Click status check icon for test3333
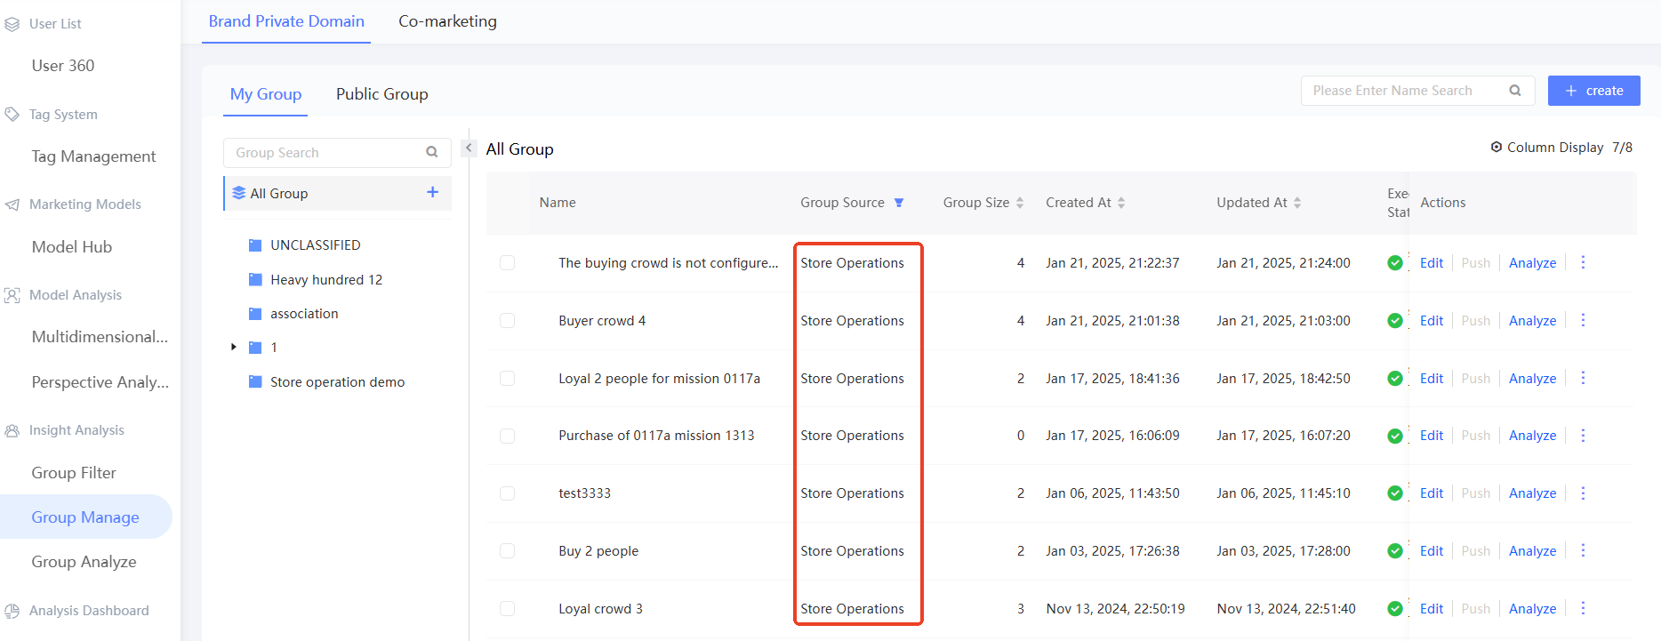Screen dimensions: 1661x641 1395,493
